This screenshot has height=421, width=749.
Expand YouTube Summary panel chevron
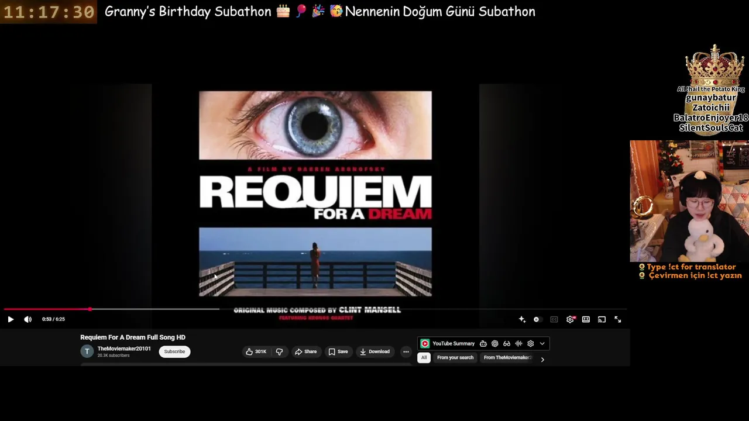(542, 344)
